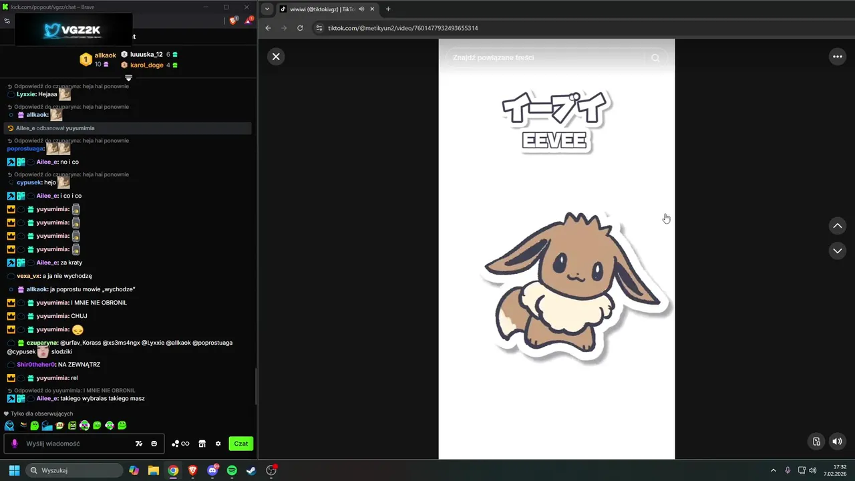
Task: Toggle TikTok picture-in-picture mini player
Action: [x=816, y=441]
